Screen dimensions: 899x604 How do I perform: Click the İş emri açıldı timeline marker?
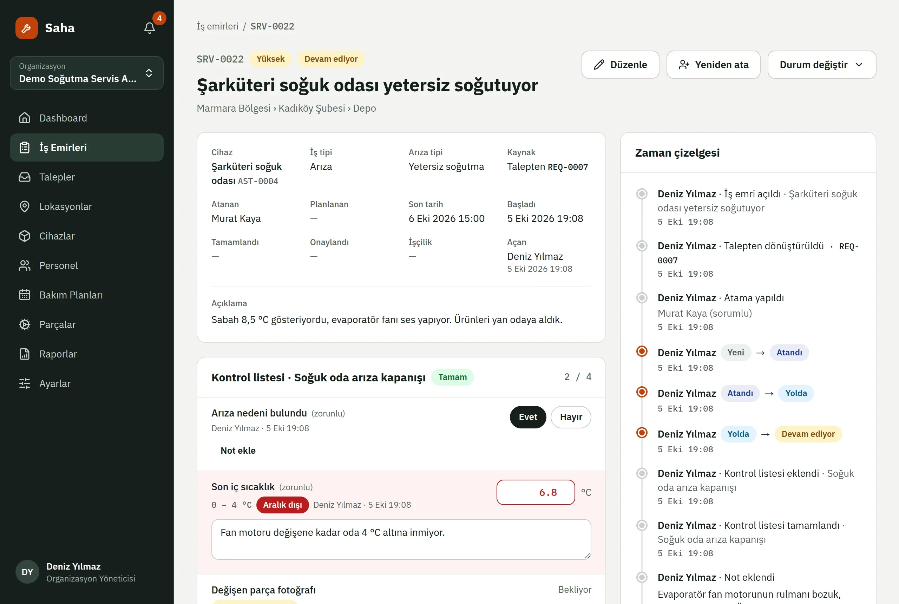[x=642, y=193]
